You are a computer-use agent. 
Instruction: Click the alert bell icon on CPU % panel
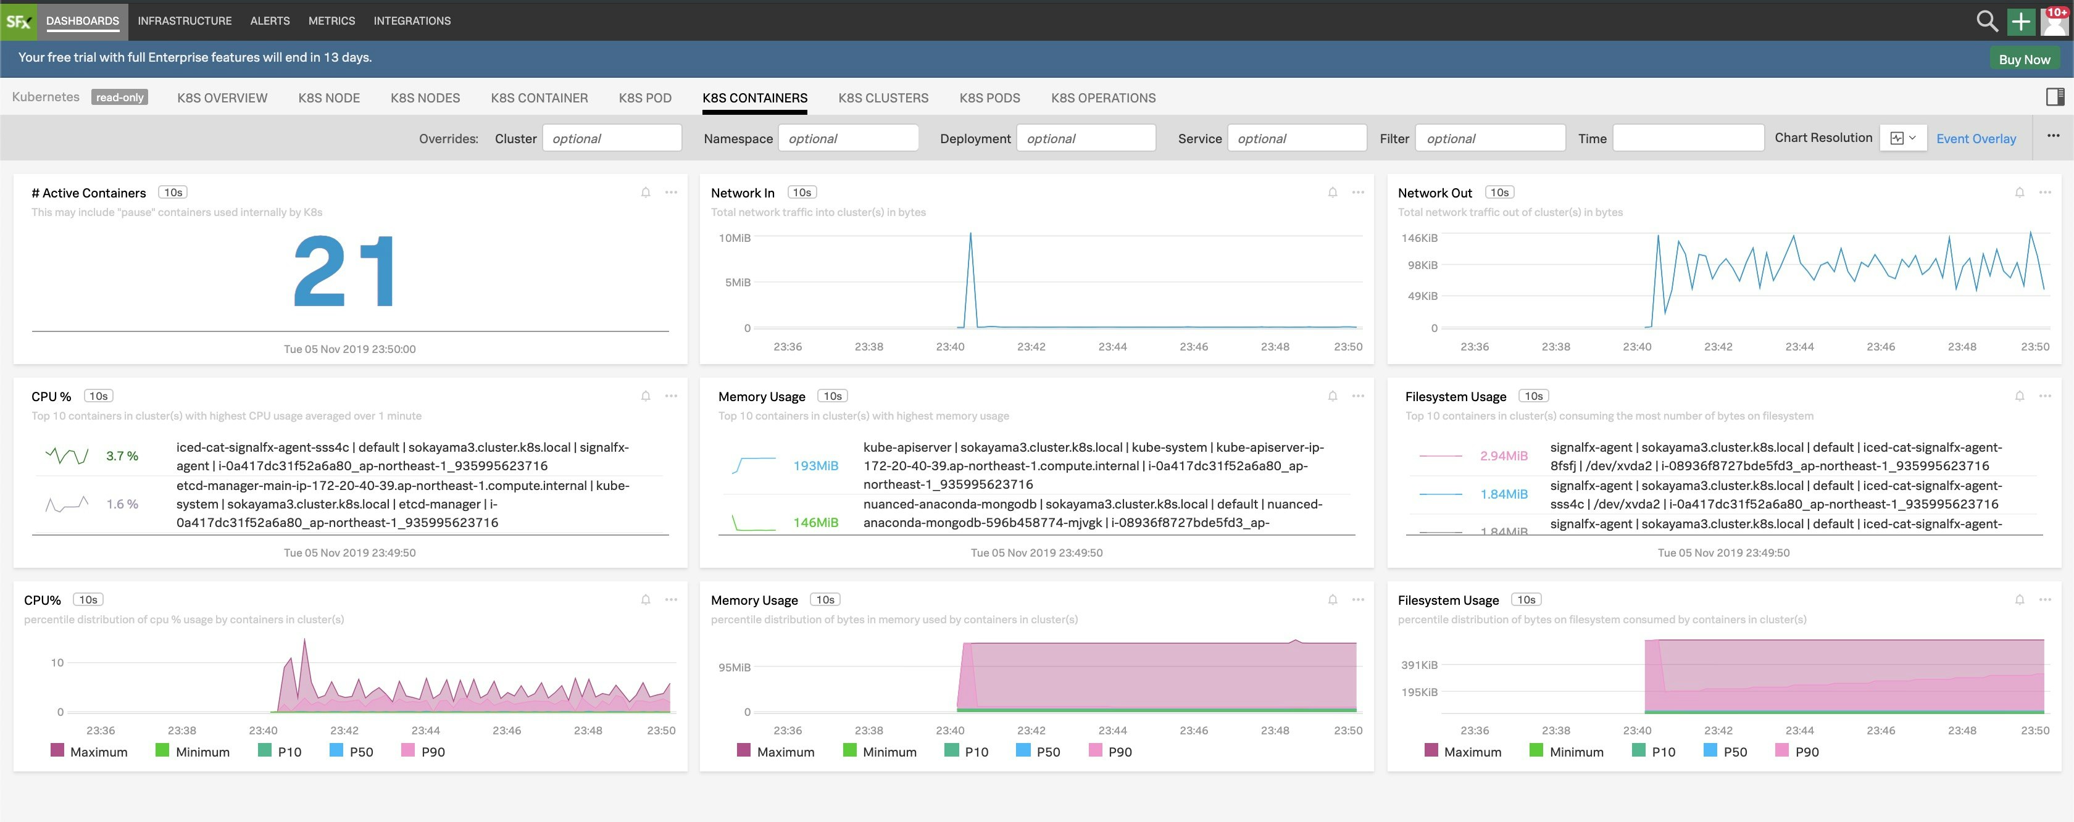click(x=646, y=395)
